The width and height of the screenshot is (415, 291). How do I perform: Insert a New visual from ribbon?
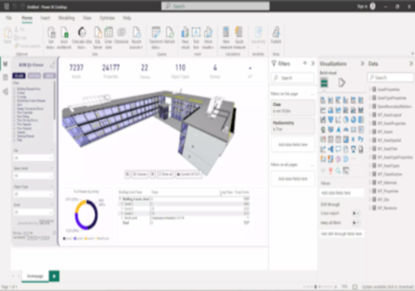[186, 38]
